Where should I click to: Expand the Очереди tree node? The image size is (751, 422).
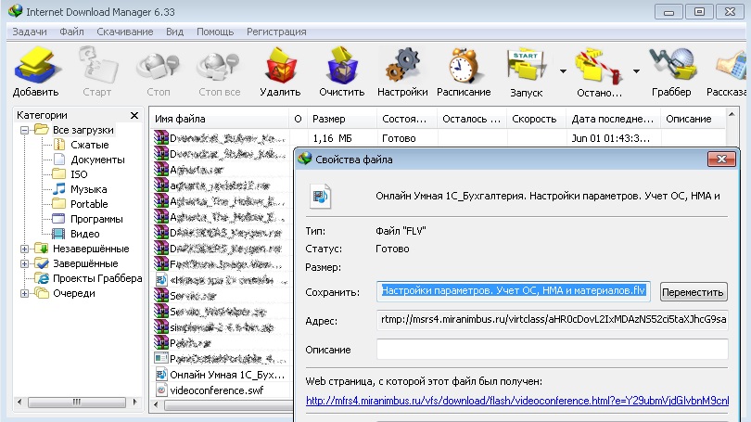[24, 293]
